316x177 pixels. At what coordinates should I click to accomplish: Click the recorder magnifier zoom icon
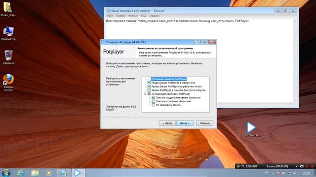click(243, 166)
